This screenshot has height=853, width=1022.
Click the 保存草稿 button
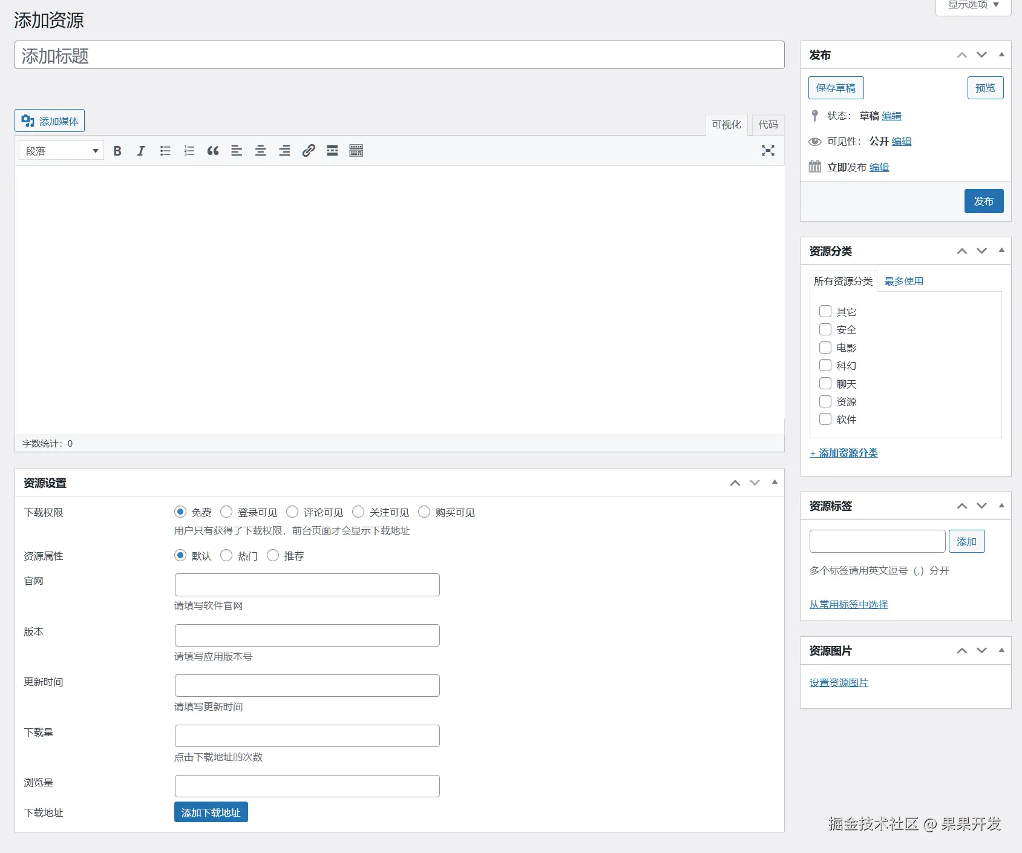836,88
